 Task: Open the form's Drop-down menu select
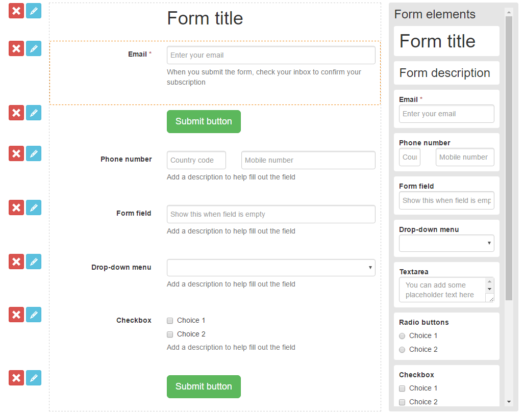tap(271, 268)
